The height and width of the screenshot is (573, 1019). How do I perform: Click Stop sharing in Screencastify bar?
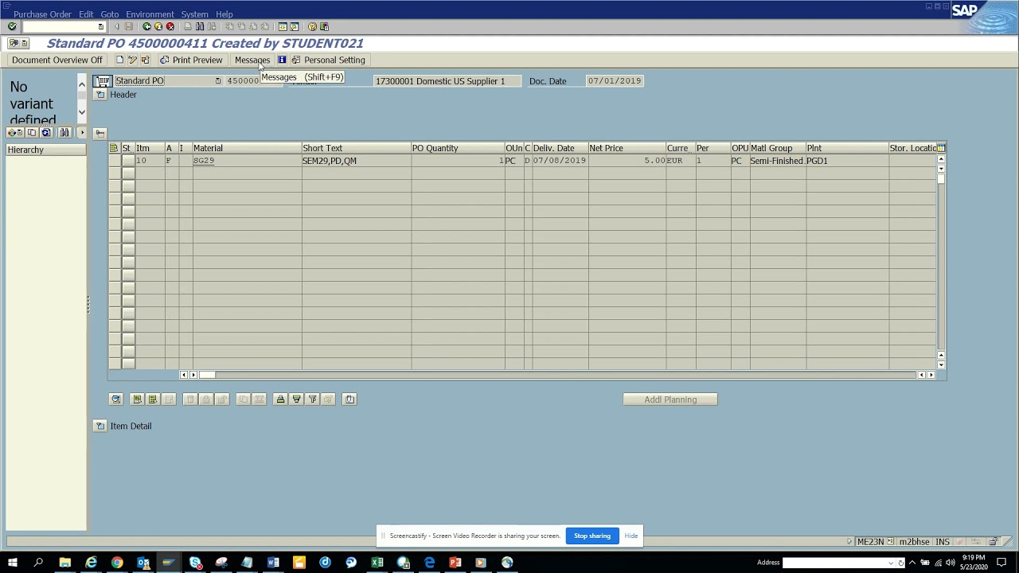pyautogui.click(x=592, y=536)
